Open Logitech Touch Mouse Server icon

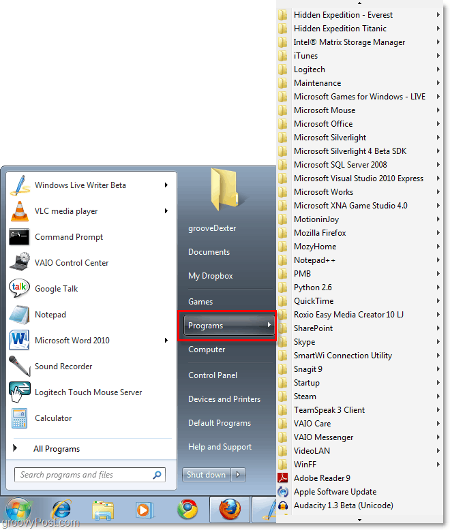pos(19,392)
